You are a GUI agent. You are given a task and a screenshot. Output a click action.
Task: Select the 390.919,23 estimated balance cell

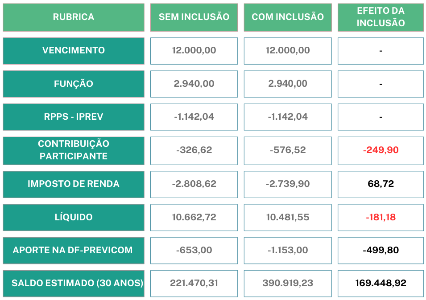click(288, 283)
